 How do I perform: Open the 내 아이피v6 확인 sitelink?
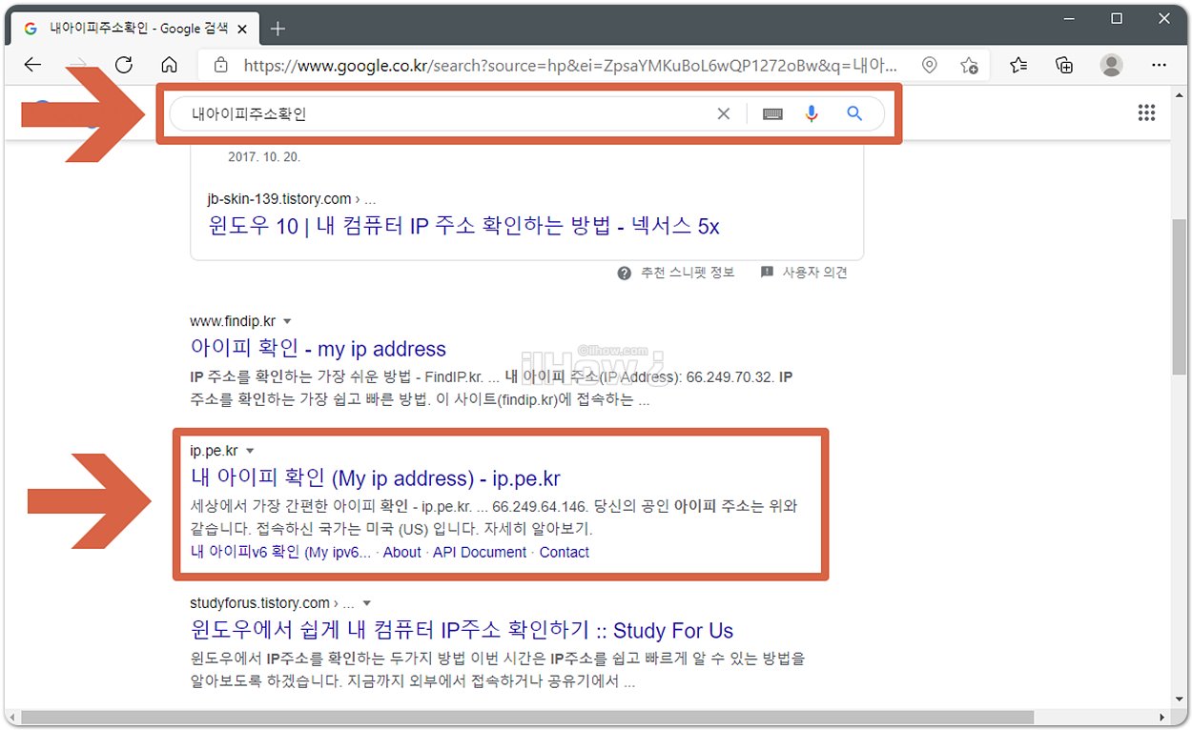[x=281, y=552]
